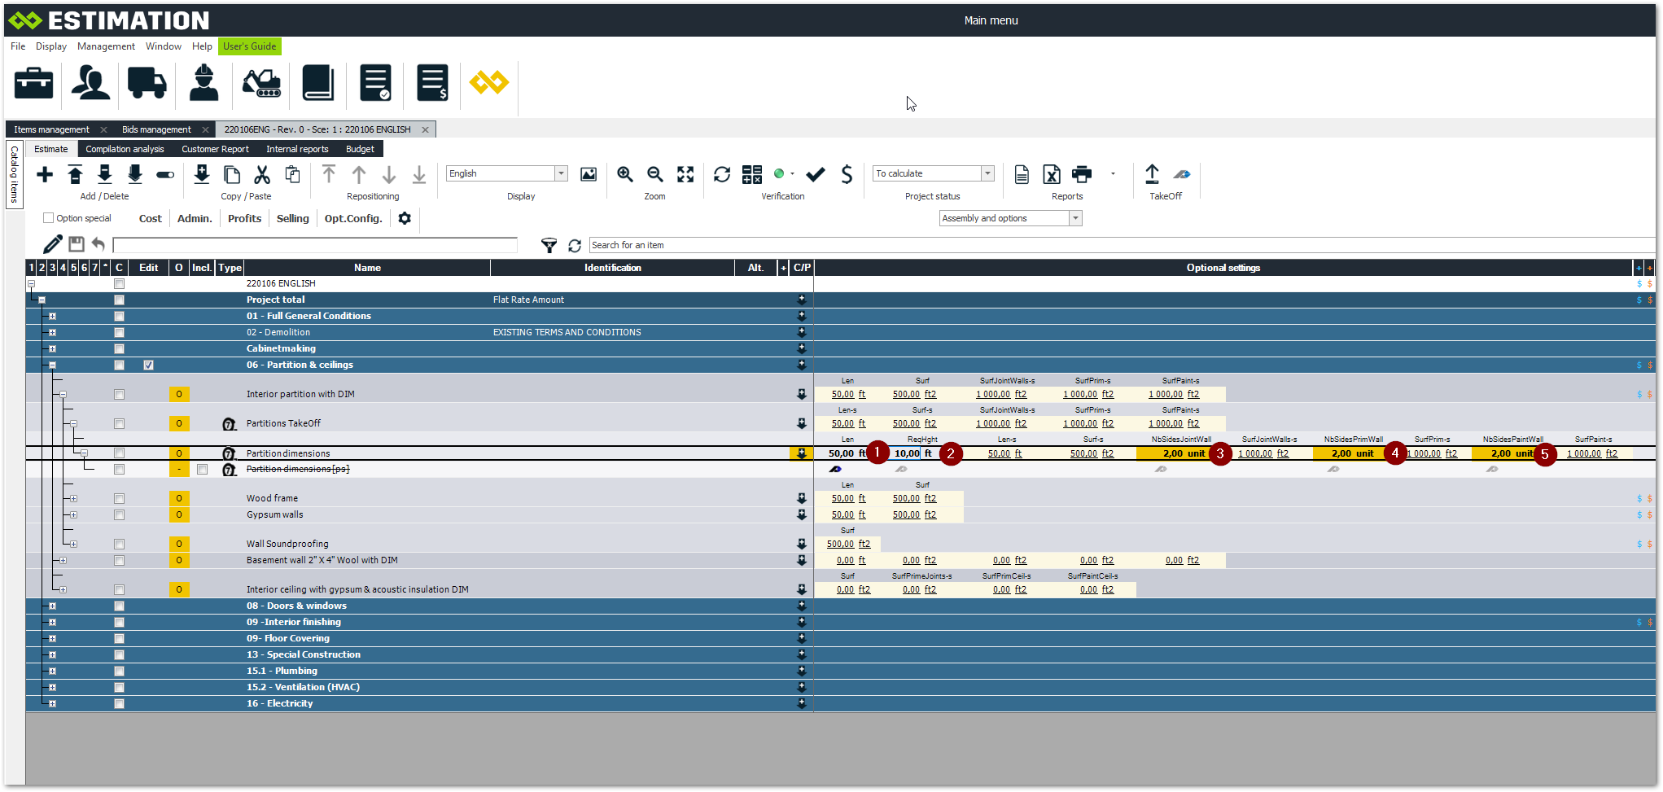The image size is (1663, 792).
Task: Click the excavator equipment icon
Action: coord(261,83)
